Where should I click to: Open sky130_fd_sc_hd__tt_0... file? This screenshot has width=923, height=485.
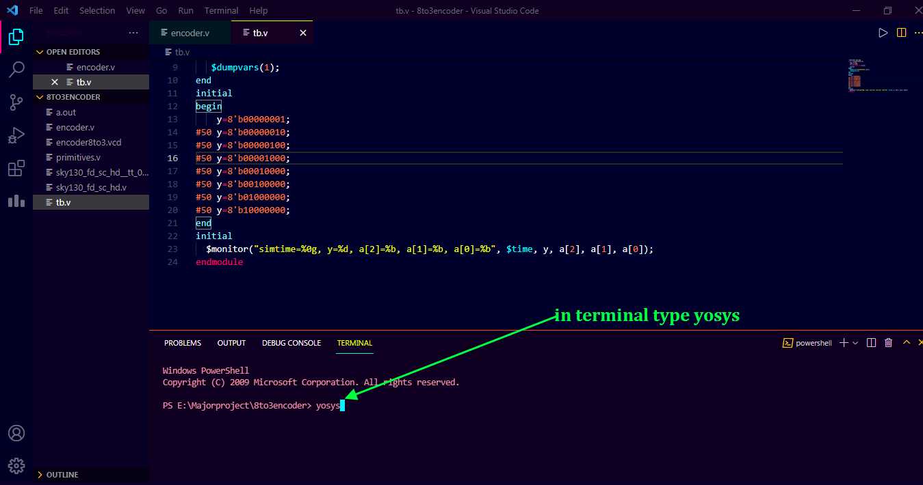coord(91,172)
